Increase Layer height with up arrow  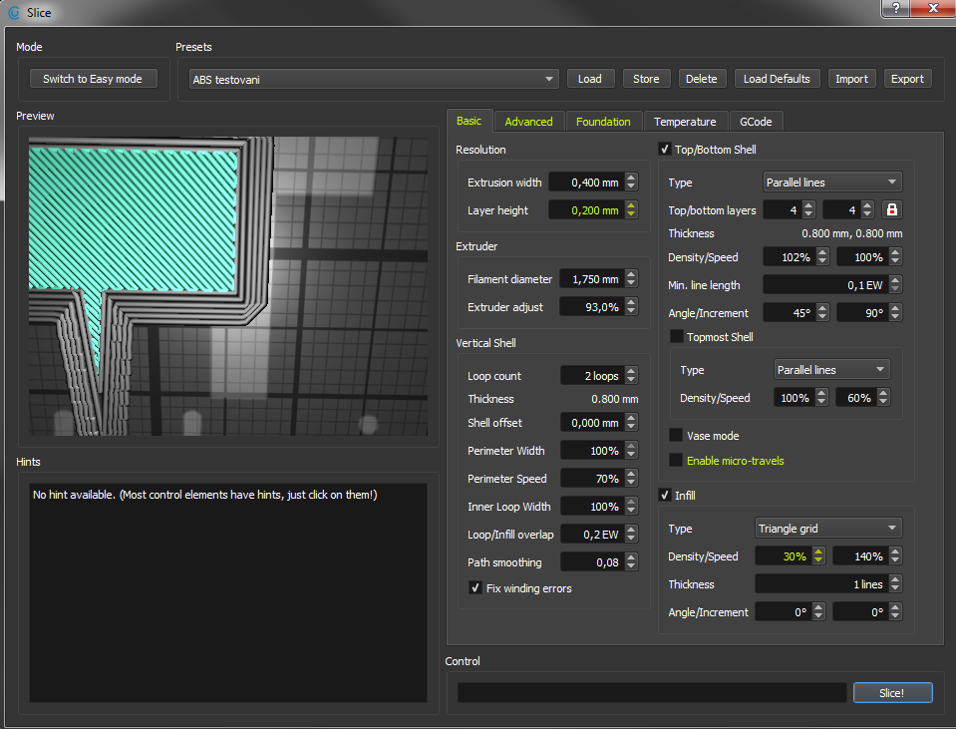(x=631, y=206)
